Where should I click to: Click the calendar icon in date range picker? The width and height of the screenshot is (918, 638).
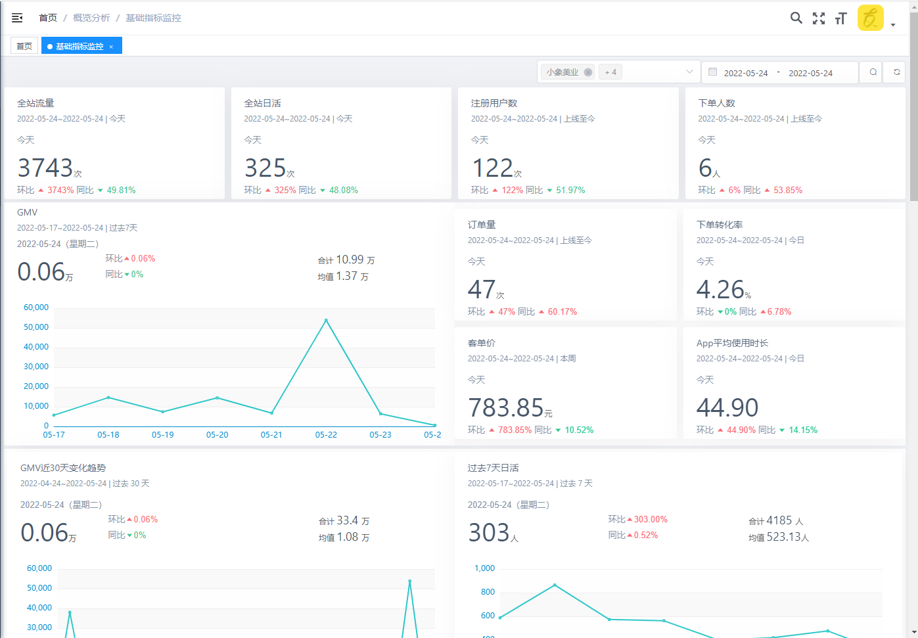(713, 72)
